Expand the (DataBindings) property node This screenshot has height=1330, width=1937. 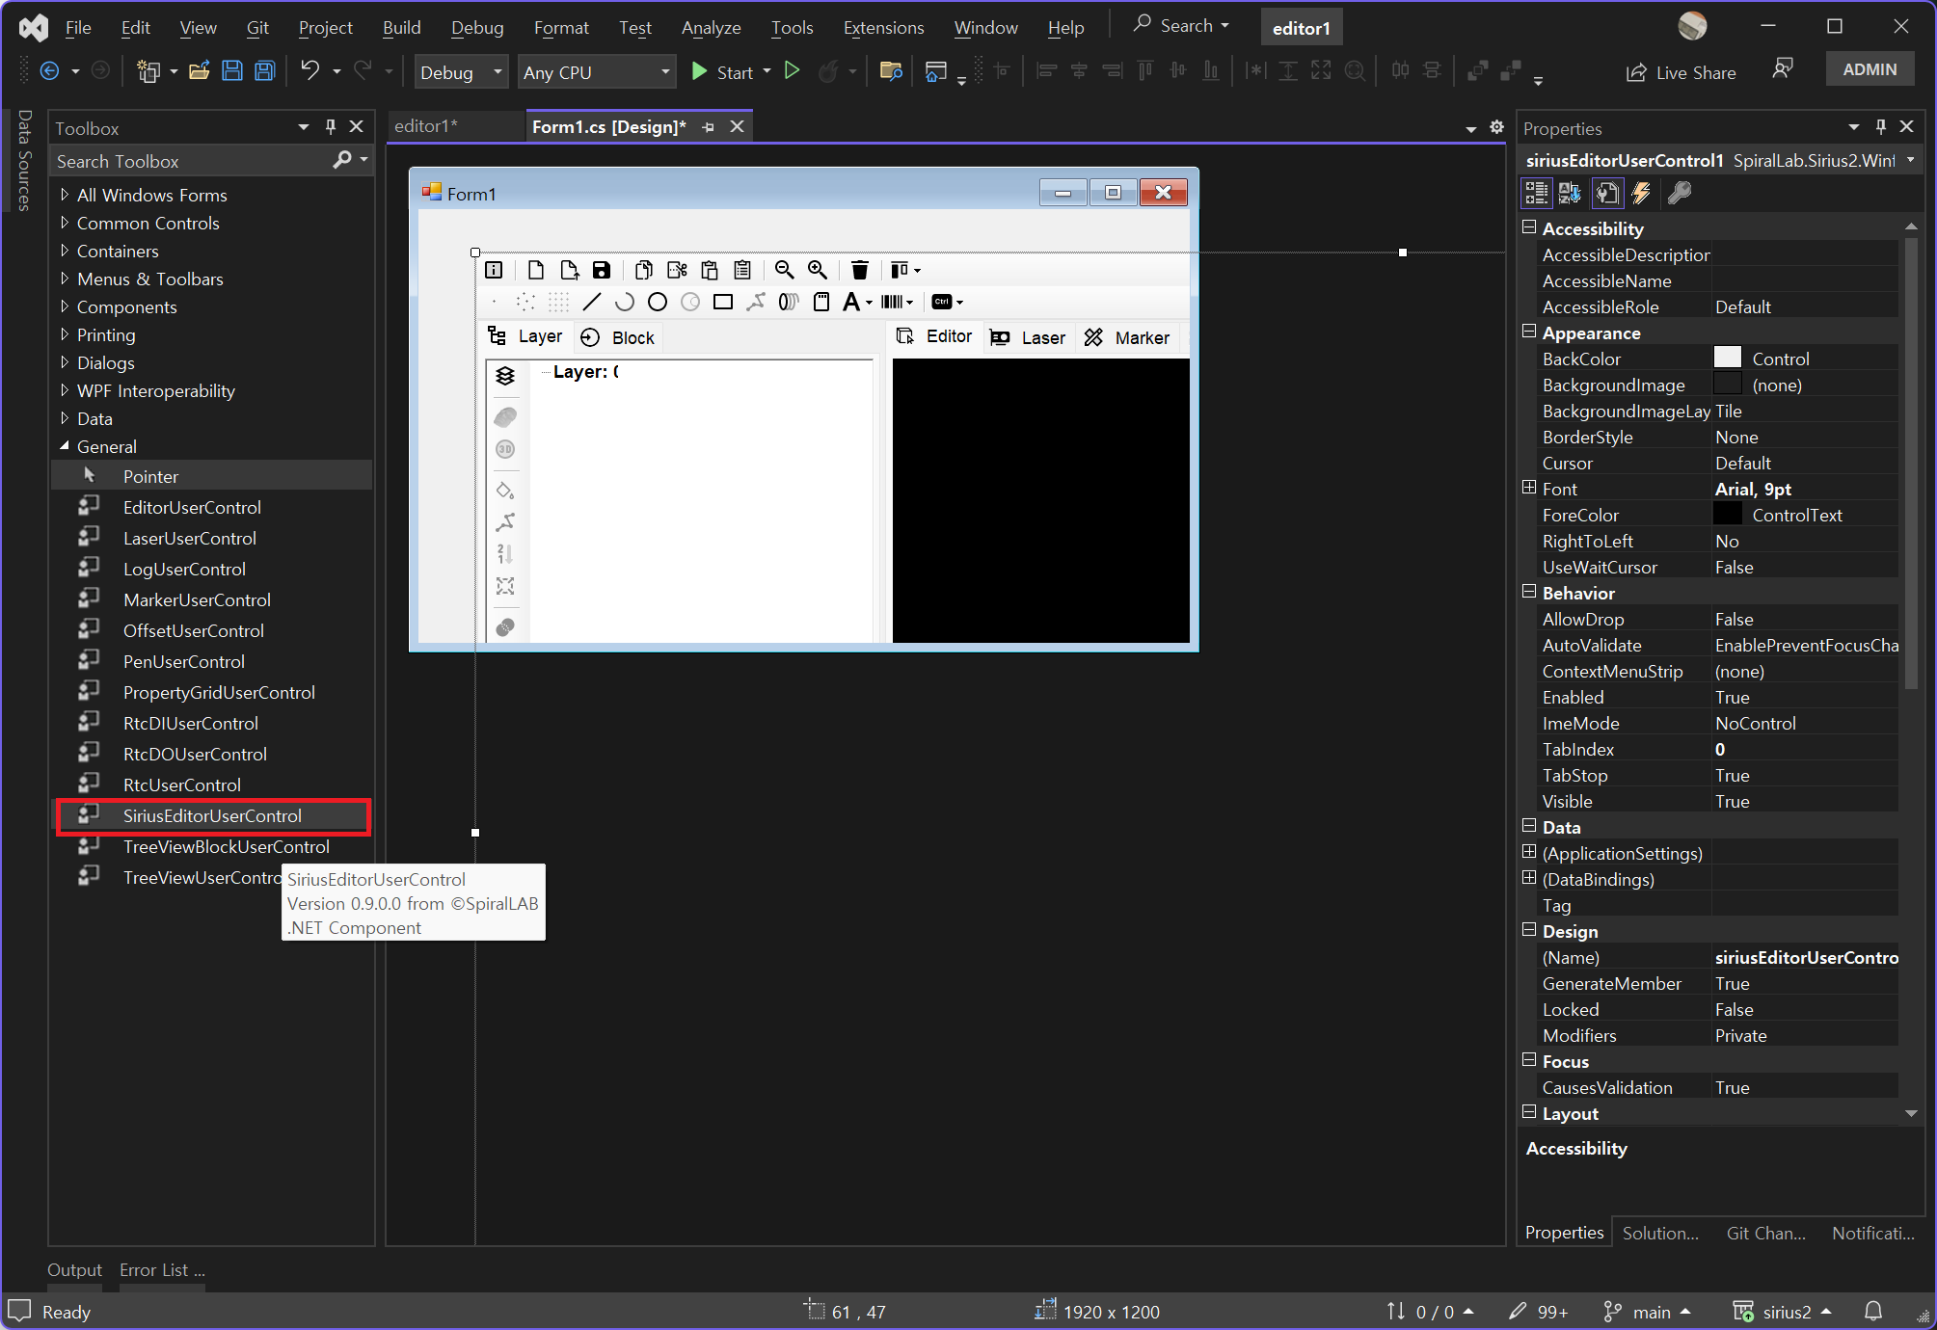(x=1529, y=878)
